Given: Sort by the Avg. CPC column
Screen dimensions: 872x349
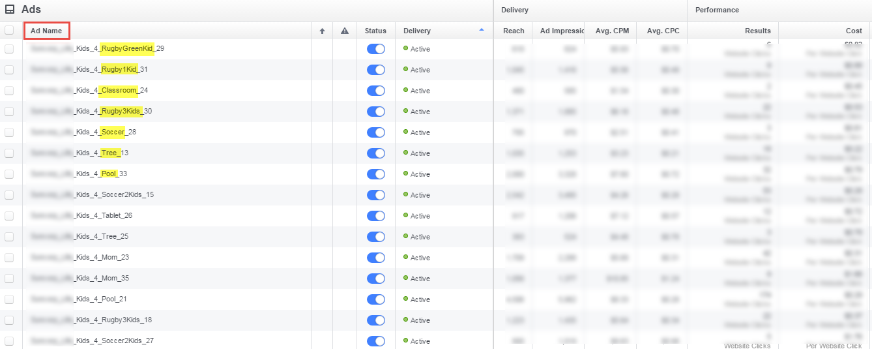Looking at the screenshot, I should (663, 31).
